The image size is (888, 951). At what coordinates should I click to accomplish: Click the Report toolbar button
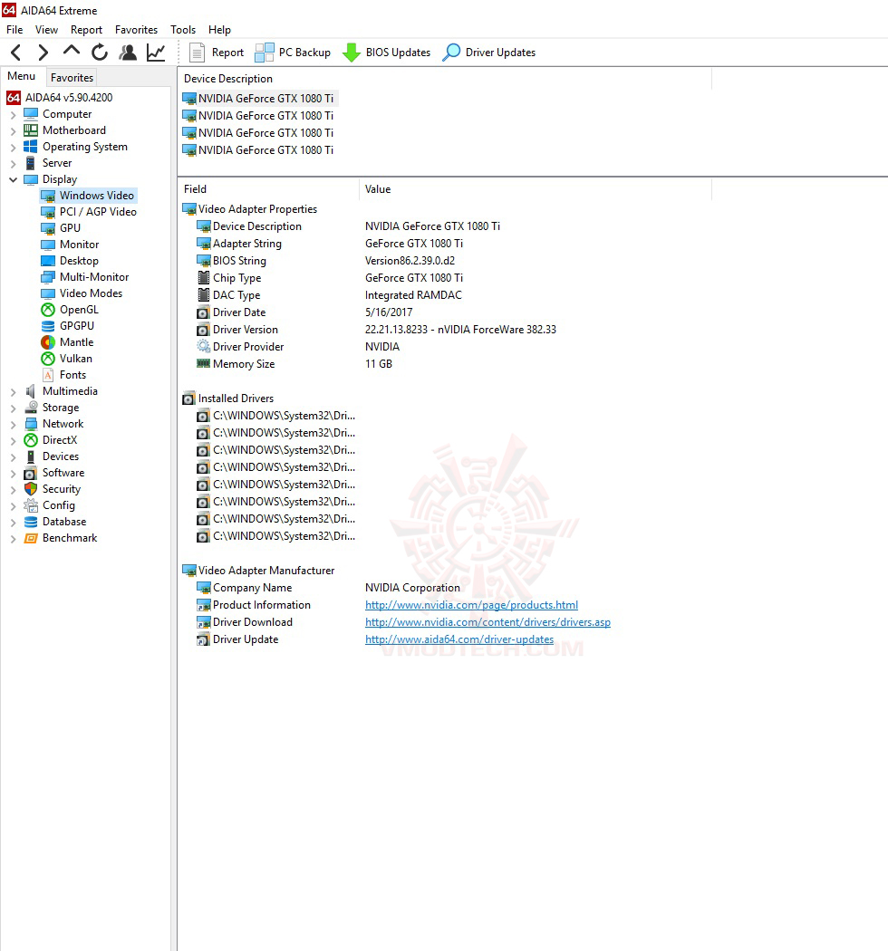click(x=216, y=53)
